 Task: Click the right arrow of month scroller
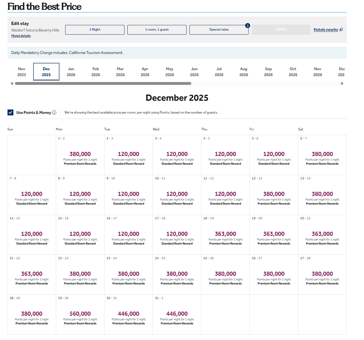342,83
